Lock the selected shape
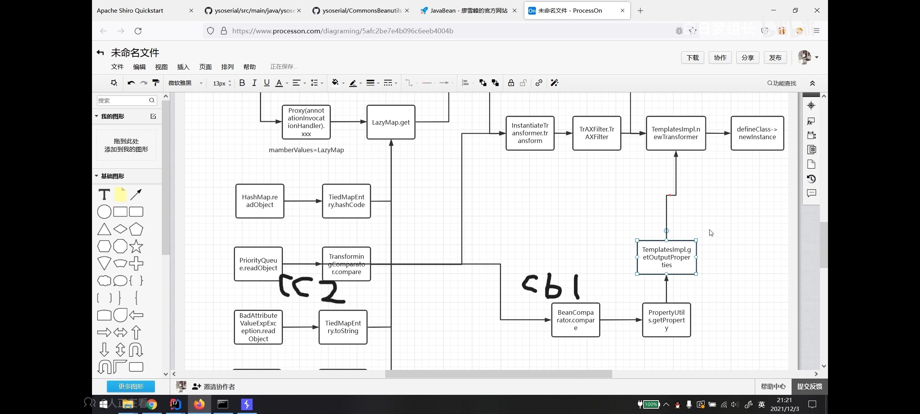This screenshot has width=920, height=414. pos(511,83)
